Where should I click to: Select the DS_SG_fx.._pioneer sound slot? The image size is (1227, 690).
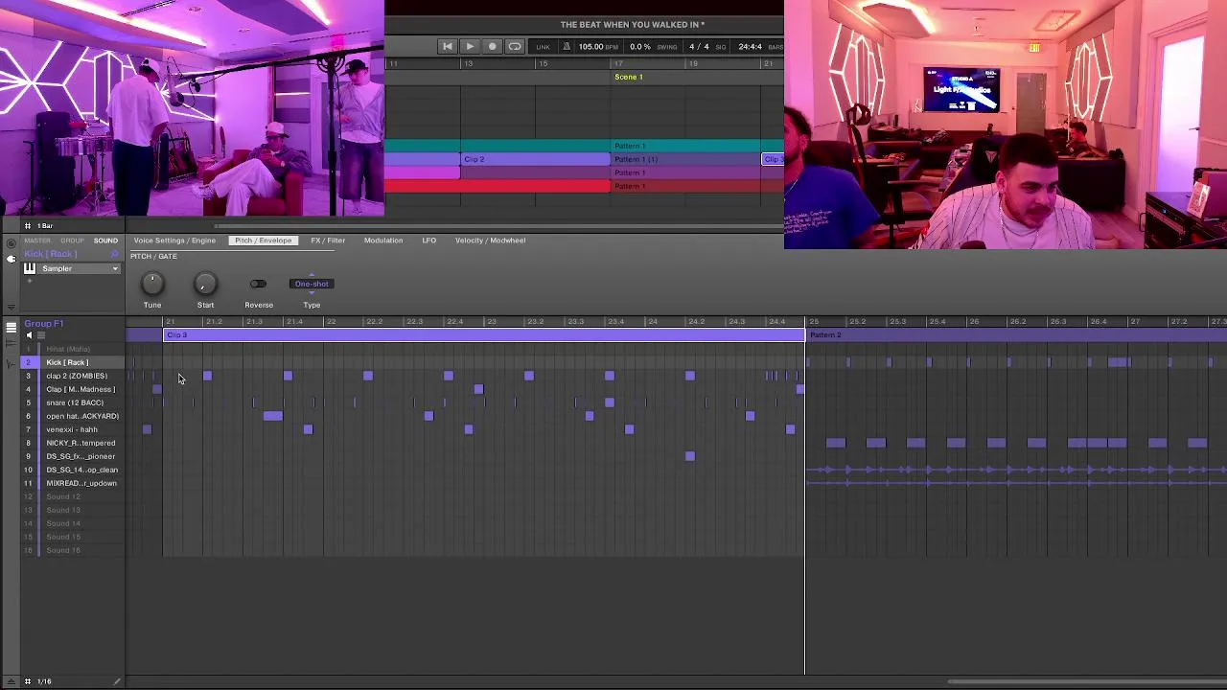73,456
